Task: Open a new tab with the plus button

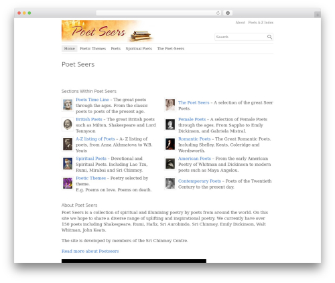Action: point(318,15)
